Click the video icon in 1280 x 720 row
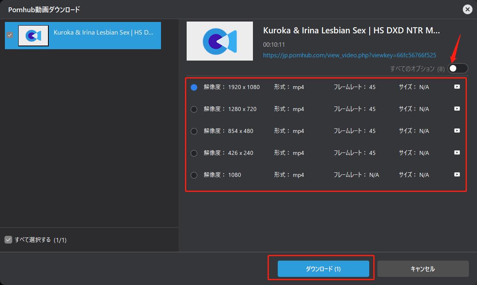This screenshot has height=285, width=477. [x=457, y=109]
